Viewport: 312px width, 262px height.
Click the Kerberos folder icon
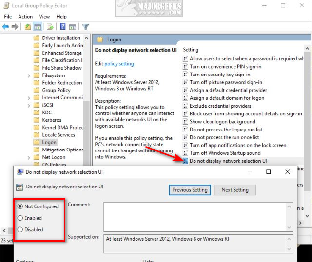coord(37,120)
